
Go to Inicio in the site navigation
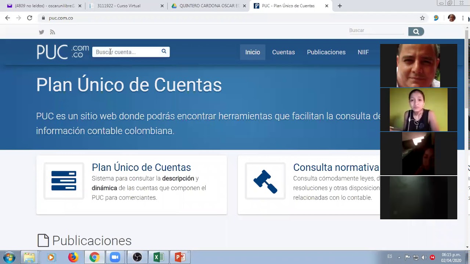[x=253, y=52]
